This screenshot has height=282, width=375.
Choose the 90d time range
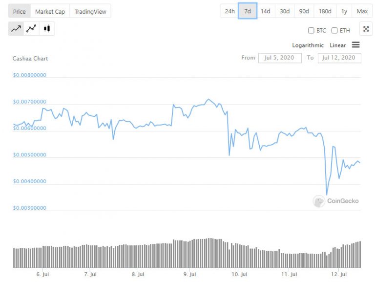pos(304,11)
